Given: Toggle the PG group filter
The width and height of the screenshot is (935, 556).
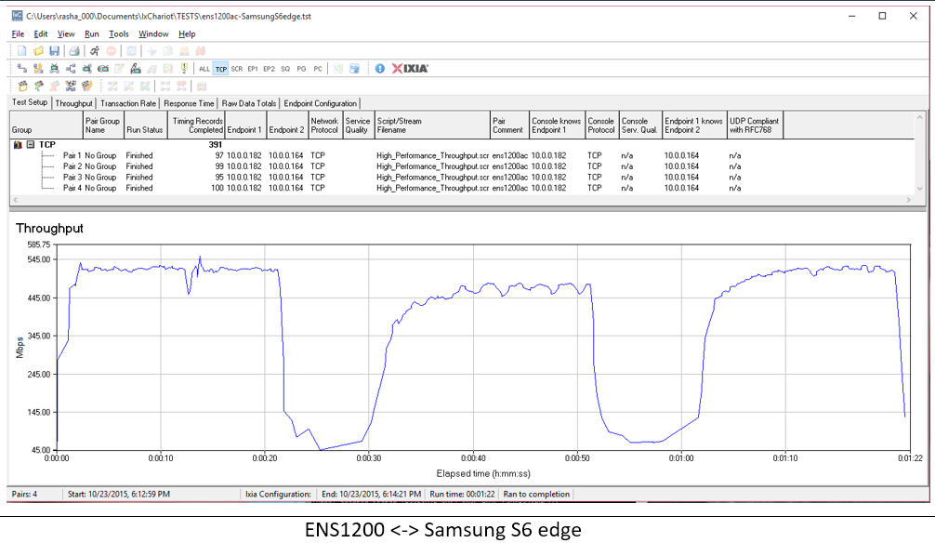Looking at the screenshot, I should [301, 69].
